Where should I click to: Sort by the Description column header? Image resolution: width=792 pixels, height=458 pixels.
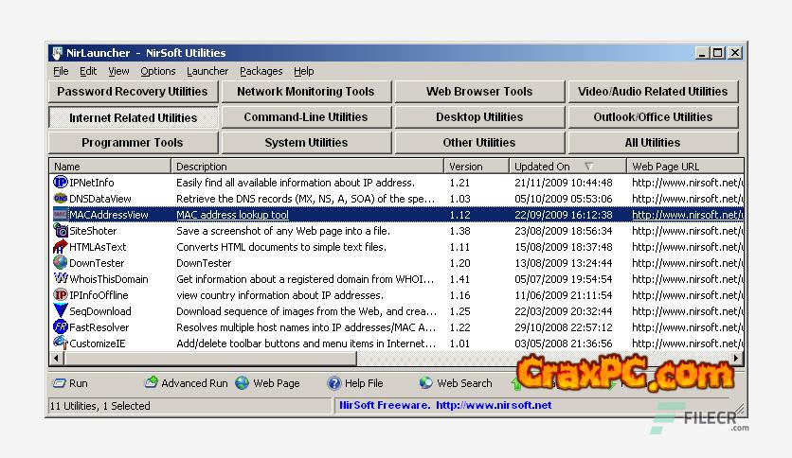tap(307, 166)
